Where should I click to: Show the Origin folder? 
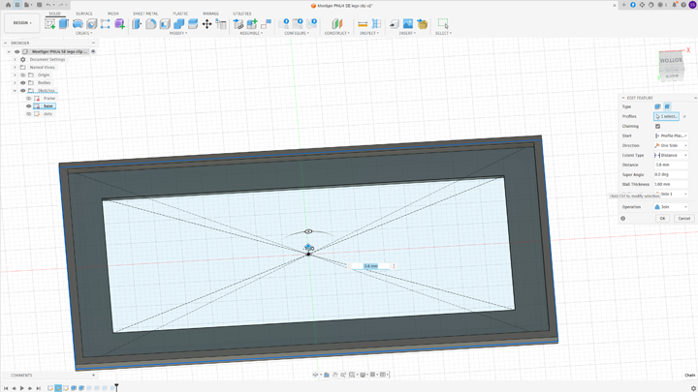pyautogui.click(x=23, y=75)
